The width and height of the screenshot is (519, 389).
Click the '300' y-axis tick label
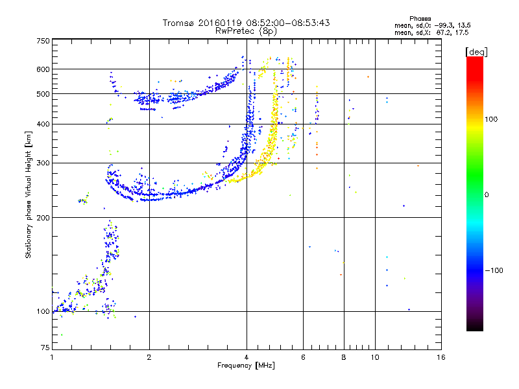(x=43, y=163)
